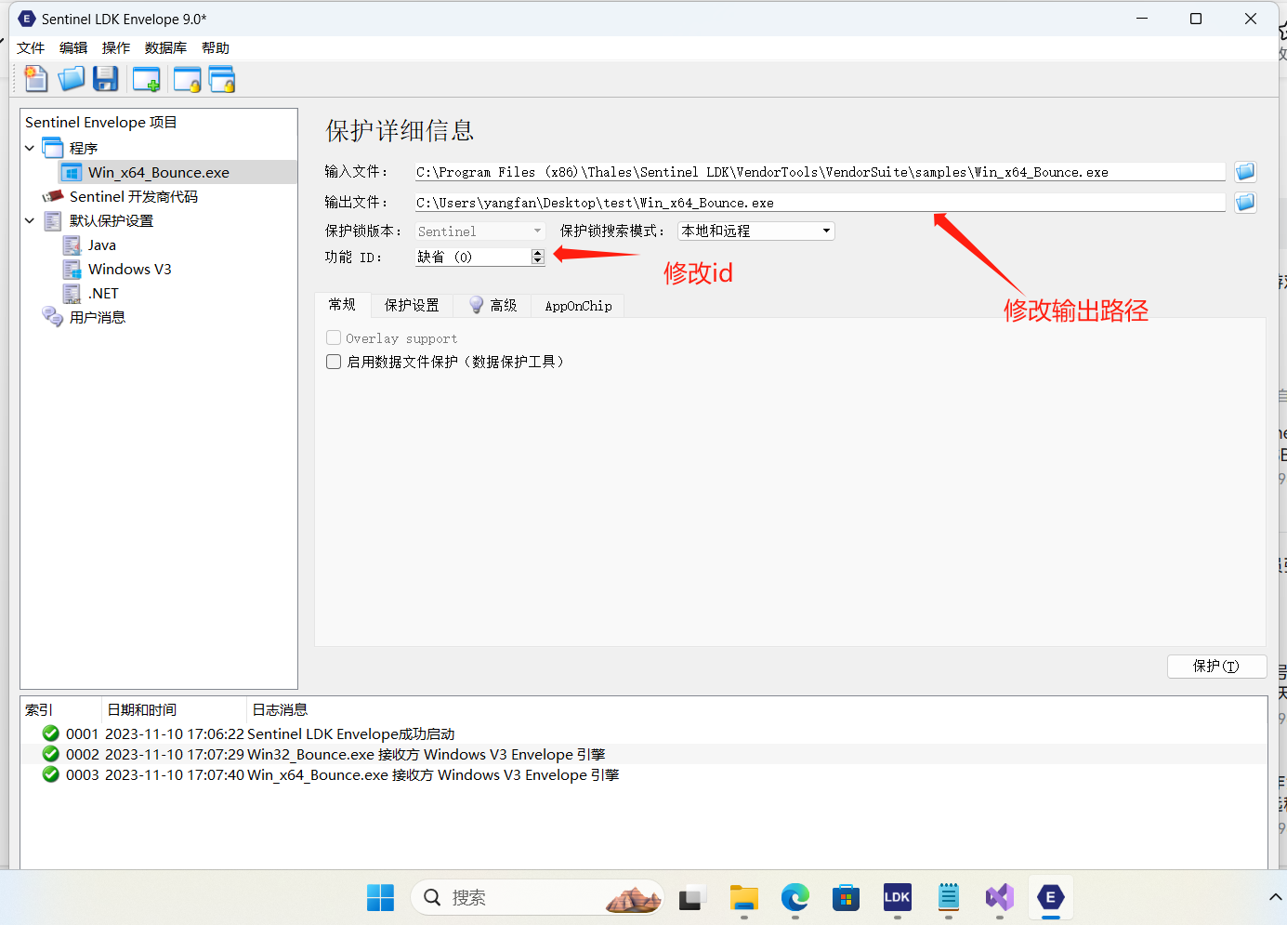Open an existing project via folder icon
This screenshot has width=1287, height=925.
(71, 80)
